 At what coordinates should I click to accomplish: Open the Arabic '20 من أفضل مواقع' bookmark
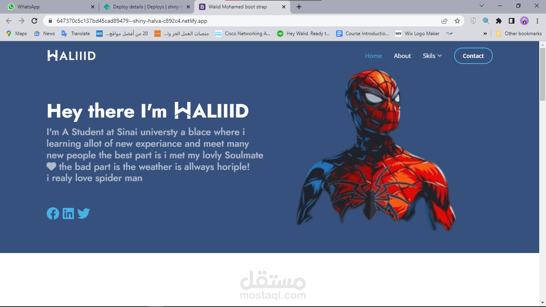coord(122,34)
